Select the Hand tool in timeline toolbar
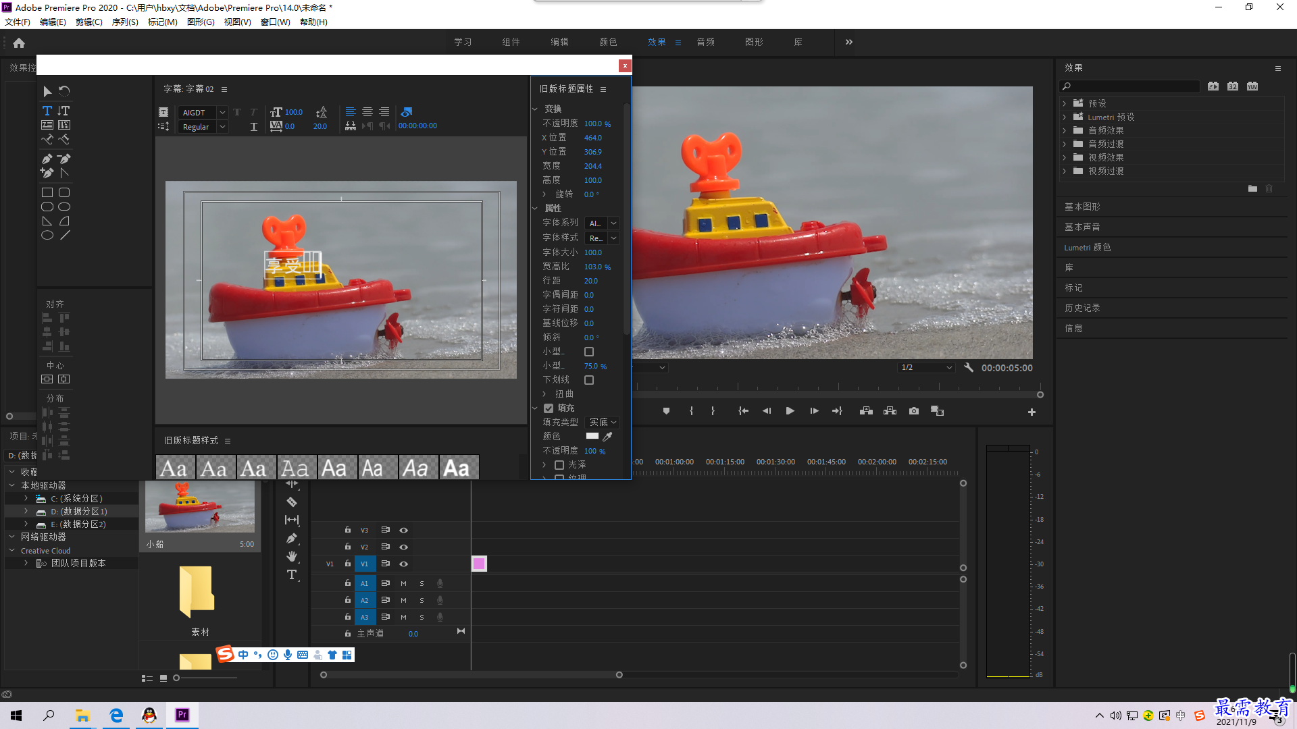Viewport: 1297px width, 729px height. click(x=292, y=556)
